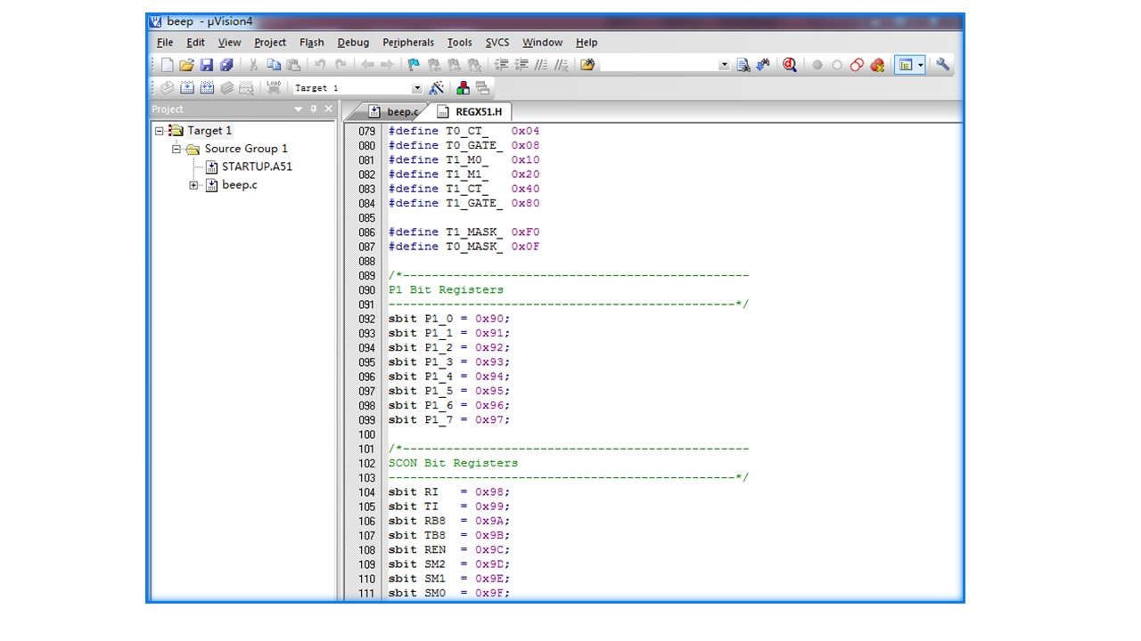Viewport: 1141px width, 641px height.
Task: Open the Peripherals menu
Action: click(407, 42)
